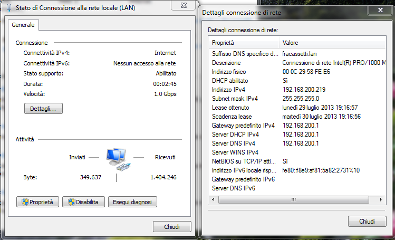Screen dimensions: 395x240
Task: Click the Proprietà column header
Action: 244,43
